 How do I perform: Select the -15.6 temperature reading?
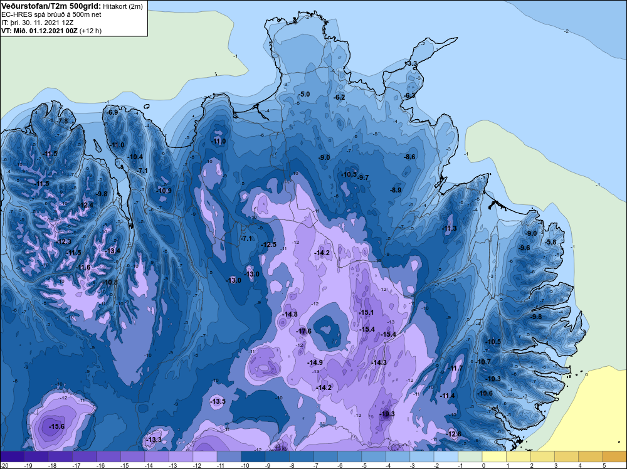point(57,426)
